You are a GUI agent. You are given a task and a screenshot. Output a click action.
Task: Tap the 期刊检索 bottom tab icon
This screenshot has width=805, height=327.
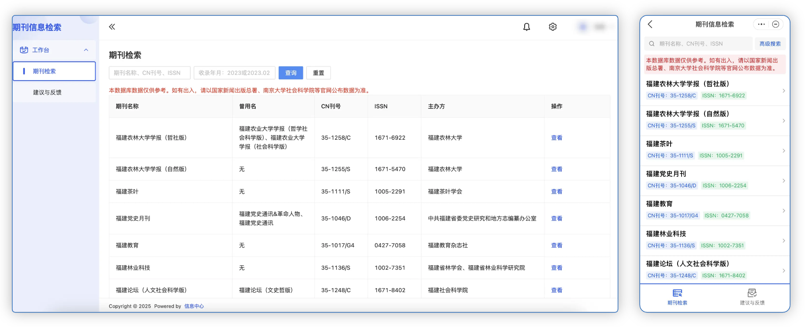(x=677, y=294)
